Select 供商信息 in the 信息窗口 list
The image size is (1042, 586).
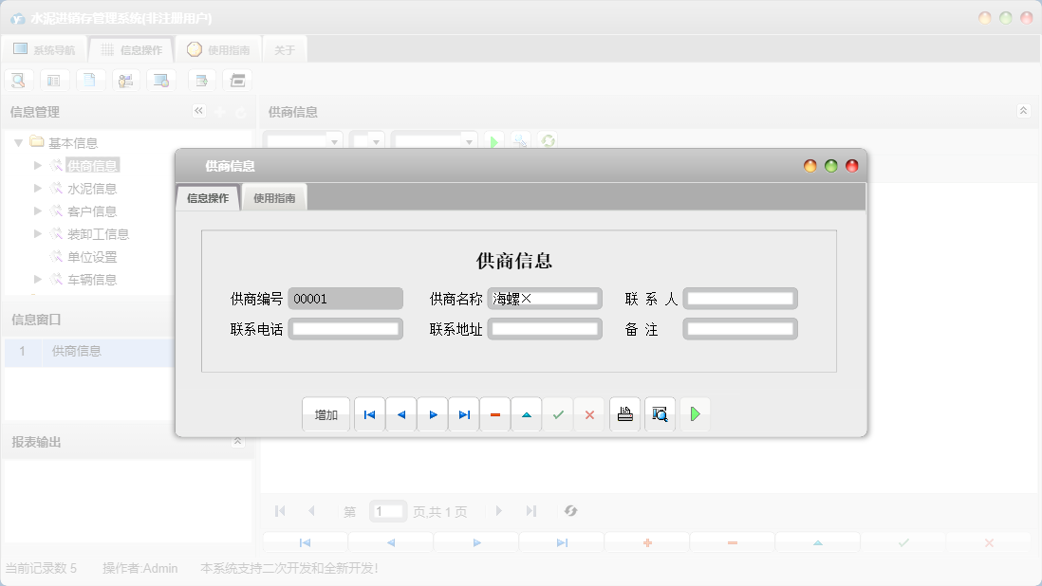pyautogui.click(x=74, y=351)
